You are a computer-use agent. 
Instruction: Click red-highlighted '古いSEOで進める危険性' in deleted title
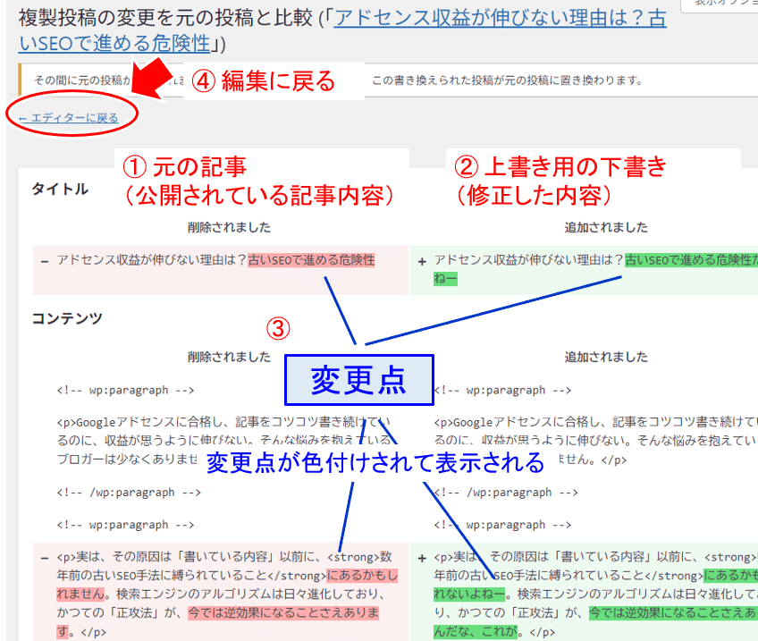tap(311, 260)
